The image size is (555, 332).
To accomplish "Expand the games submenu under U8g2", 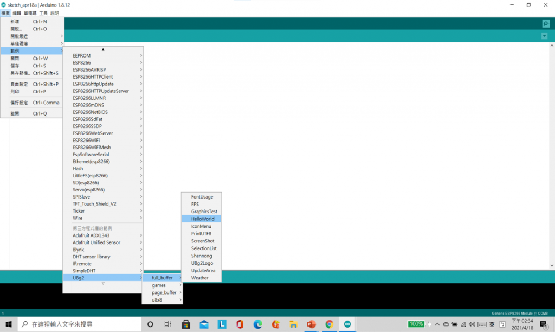I will click(x=162, y=285).
